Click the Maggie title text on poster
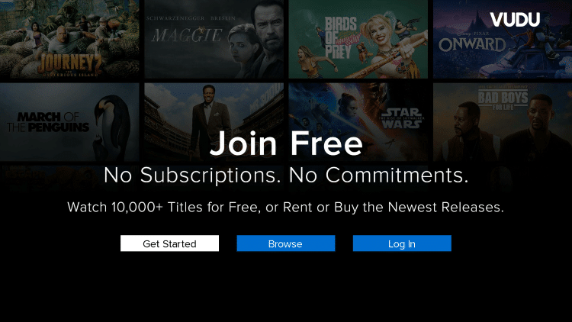 [x=187, y=35]
